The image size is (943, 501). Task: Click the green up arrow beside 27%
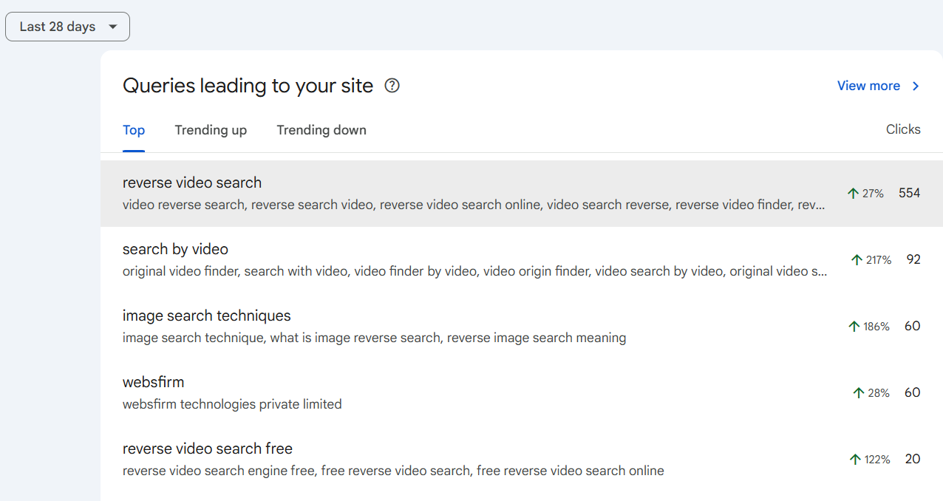(853, 194)
